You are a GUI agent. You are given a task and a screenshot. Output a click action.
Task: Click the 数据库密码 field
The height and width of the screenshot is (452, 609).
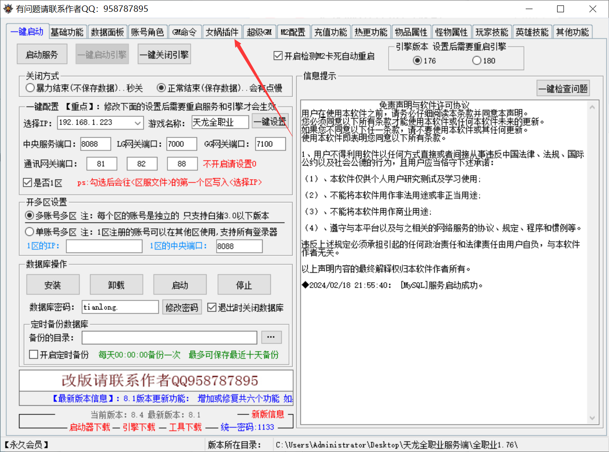(120, 307)
